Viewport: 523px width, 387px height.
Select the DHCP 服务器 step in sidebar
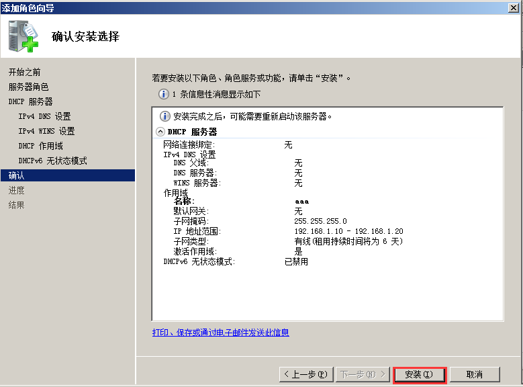[x=30, y=101]
